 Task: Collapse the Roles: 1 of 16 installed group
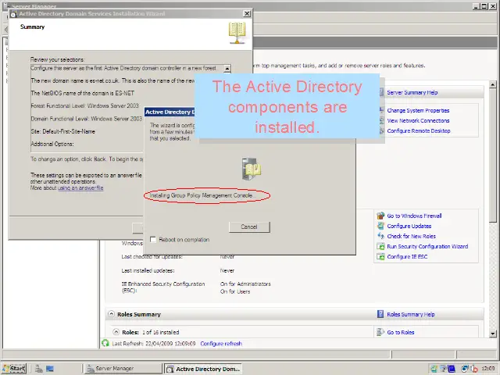(x=116, y=332)
